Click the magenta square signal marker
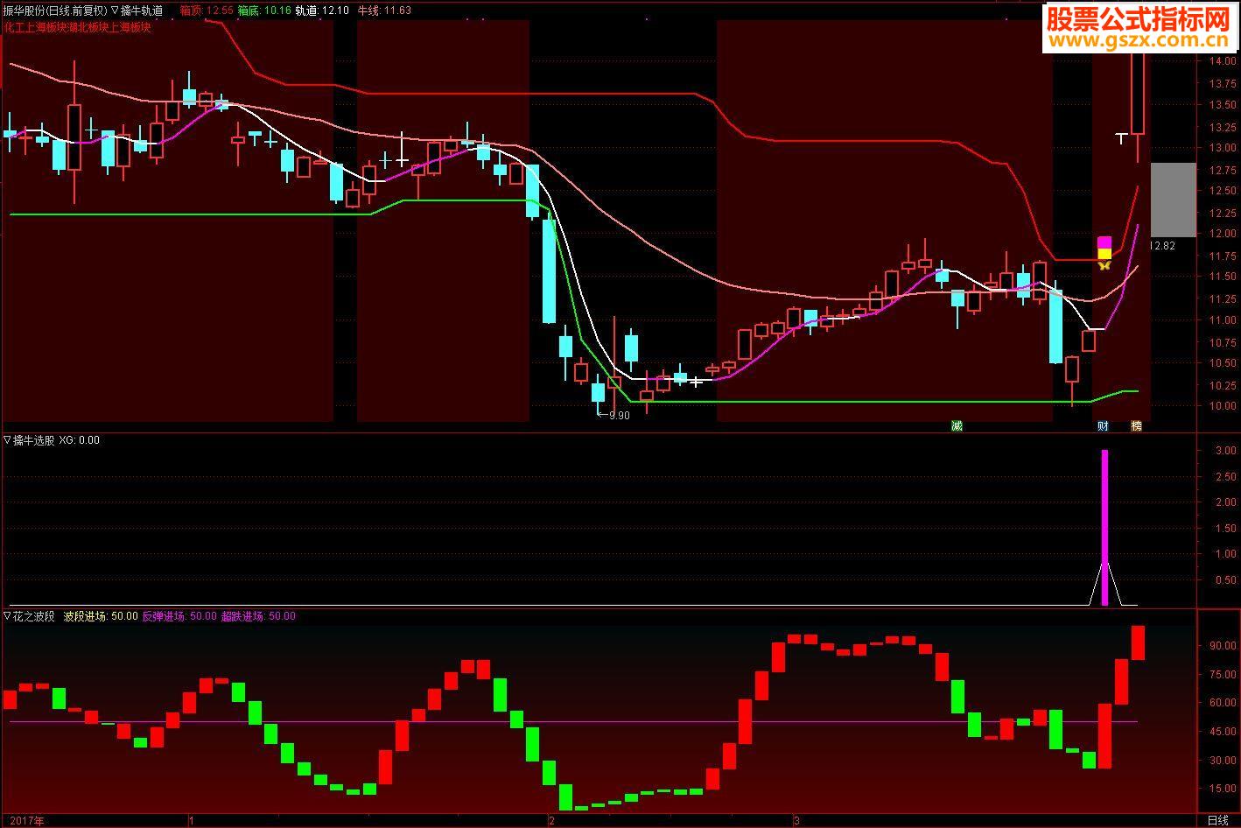1241x828 pixels. coord(1104,242)
